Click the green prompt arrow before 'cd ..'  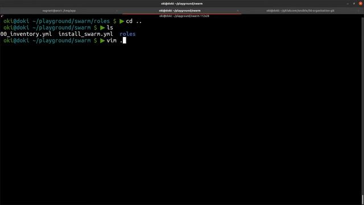(x=122, y=22)
